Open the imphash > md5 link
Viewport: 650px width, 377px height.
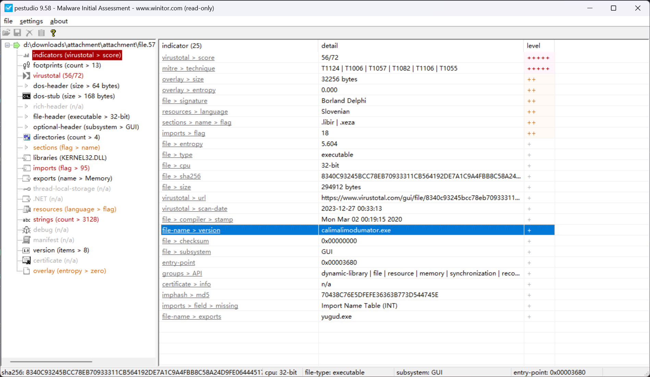[x=186, y=295]
